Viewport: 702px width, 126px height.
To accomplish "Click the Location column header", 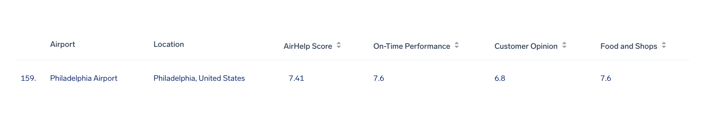I will point(169,44).
